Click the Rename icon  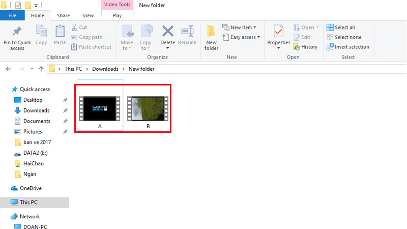(x=187, y=32)
